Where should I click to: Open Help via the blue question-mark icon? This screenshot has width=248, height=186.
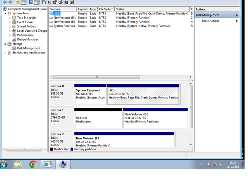click(31, 2)
